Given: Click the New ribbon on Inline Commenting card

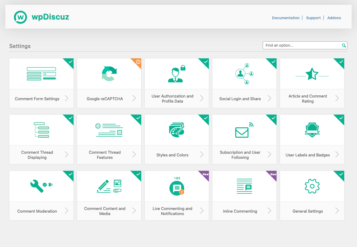Looking at the screenshot, I should pyautogui.click(x=273, y=175).
